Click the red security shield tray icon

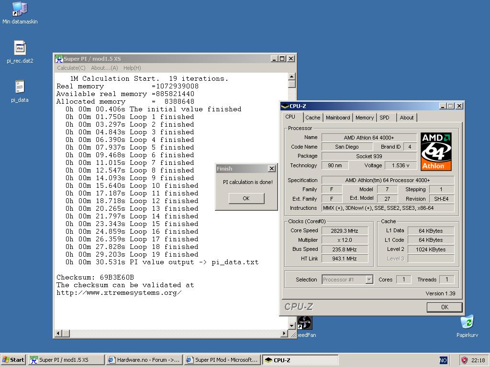point(464,360)
